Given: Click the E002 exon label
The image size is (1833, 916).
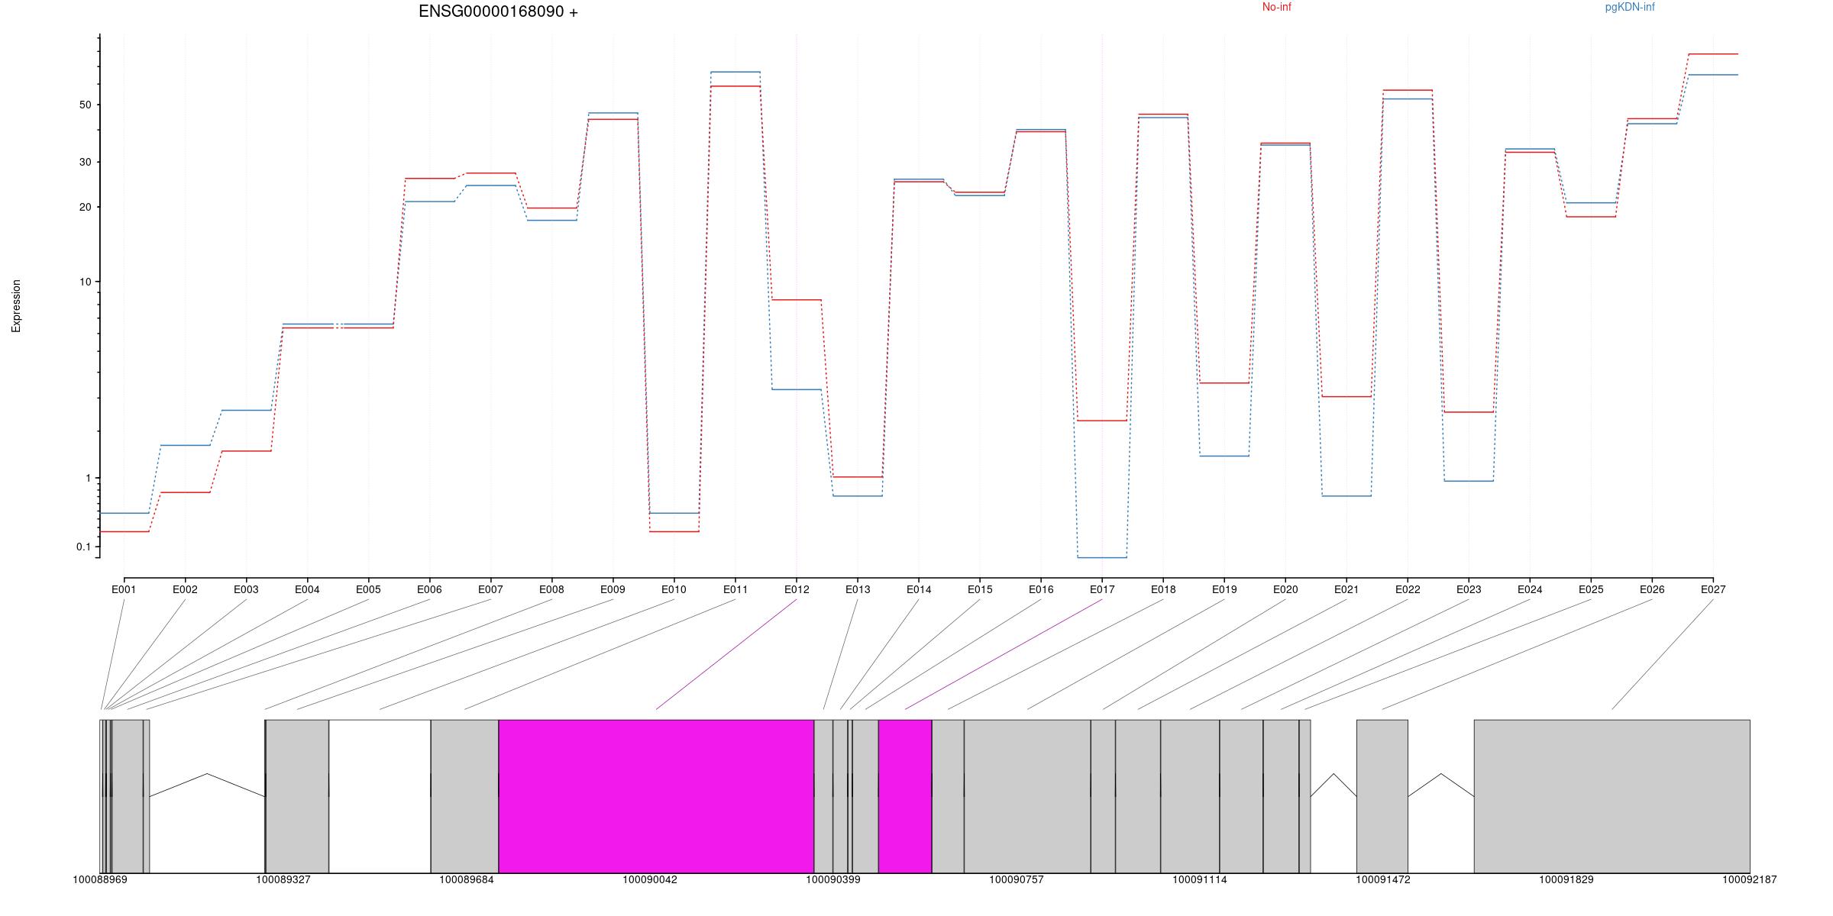Looking at the screenshot, I should coord(185,589).
